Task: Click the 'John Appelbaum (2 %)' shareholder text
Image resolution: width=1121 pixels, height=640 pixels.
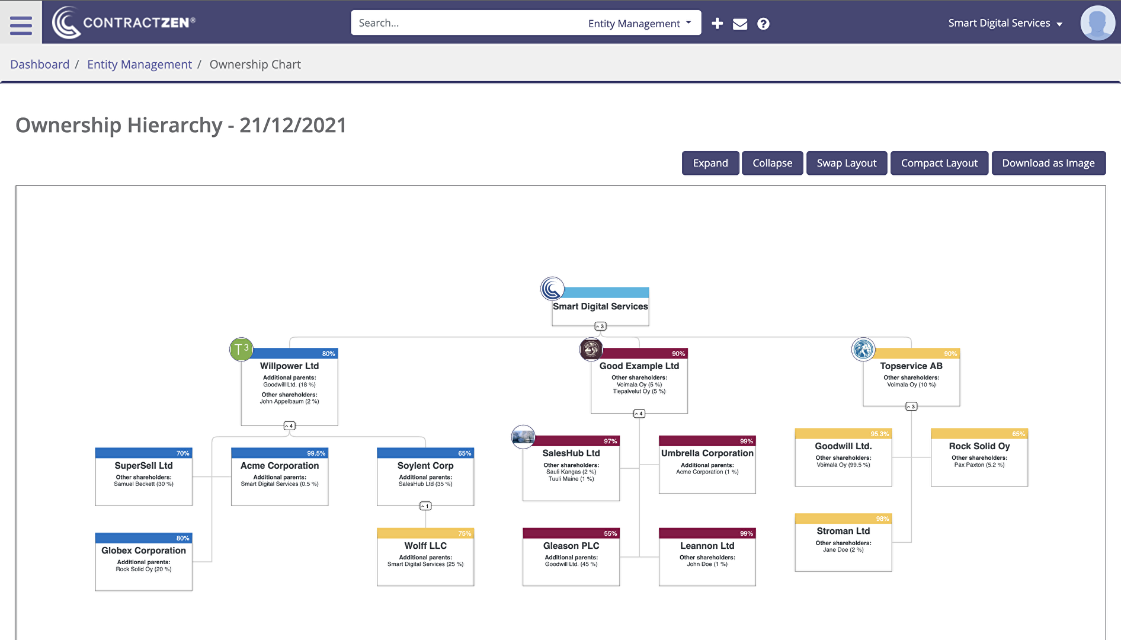Action: pos(289,402)
